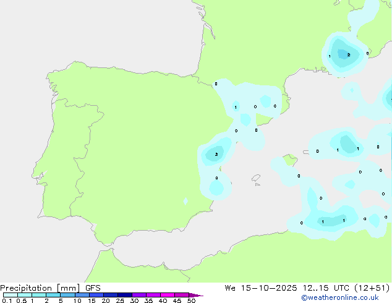Click the 2–5 mm legend color swatch

[53, 295]
